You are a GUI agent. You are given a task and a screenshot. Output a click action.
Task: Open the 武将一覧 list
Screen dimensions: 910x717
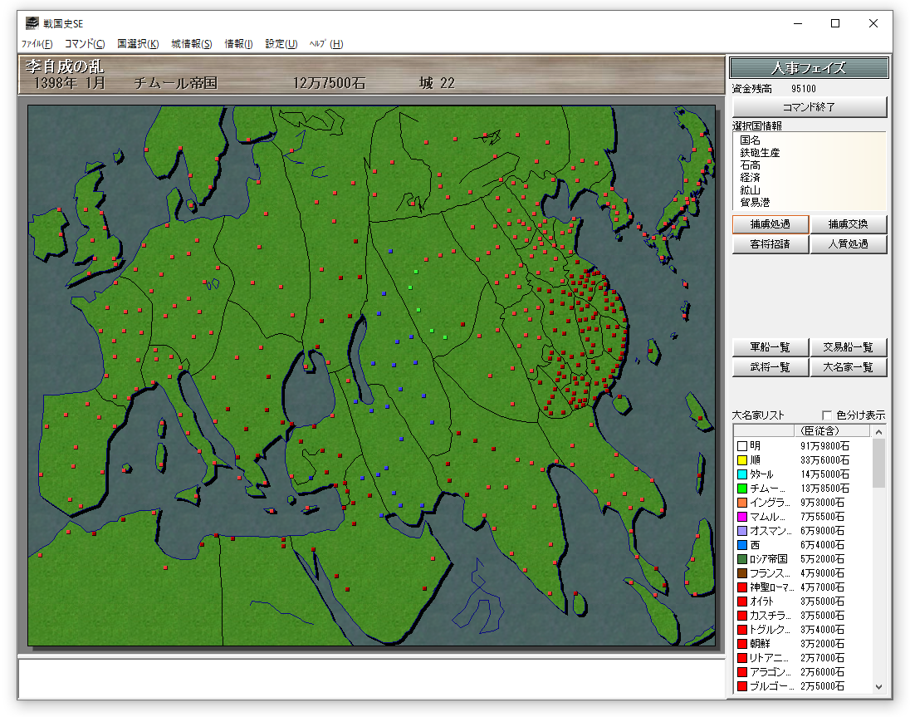(x=770, y=367)
